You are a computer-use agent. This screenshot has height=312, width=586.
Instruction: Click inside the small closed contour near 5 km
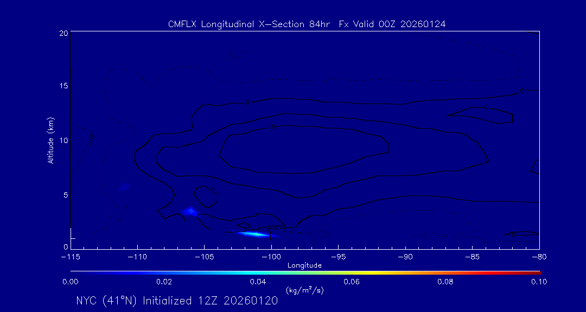click(x=205, y=197)
